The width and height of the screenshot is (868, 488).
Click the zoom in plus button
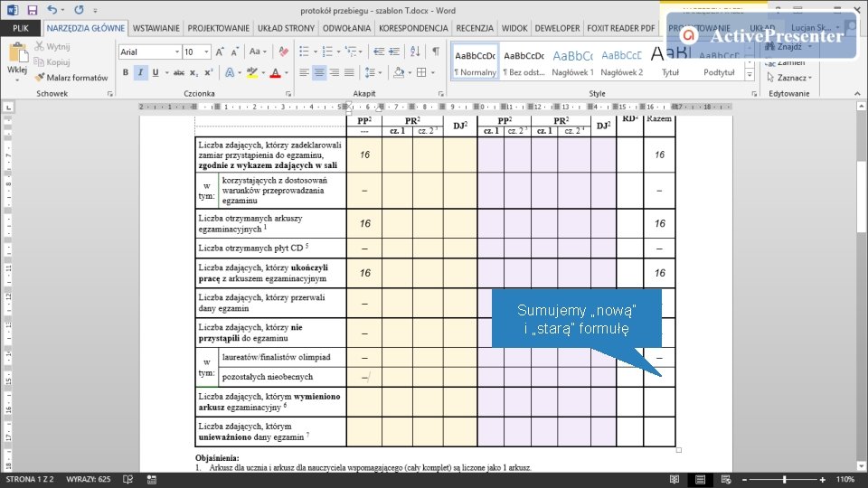click(823, 480)
